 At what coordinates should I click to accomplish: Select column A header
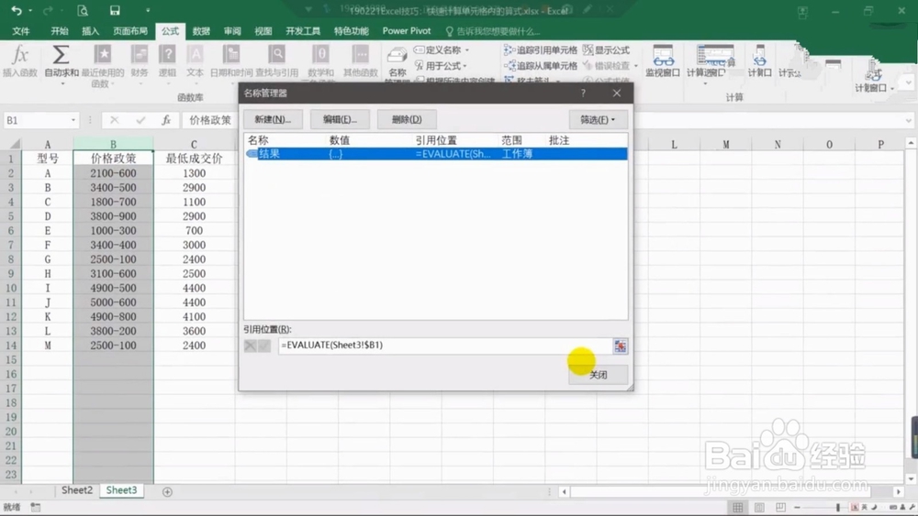tap(48, 144)
